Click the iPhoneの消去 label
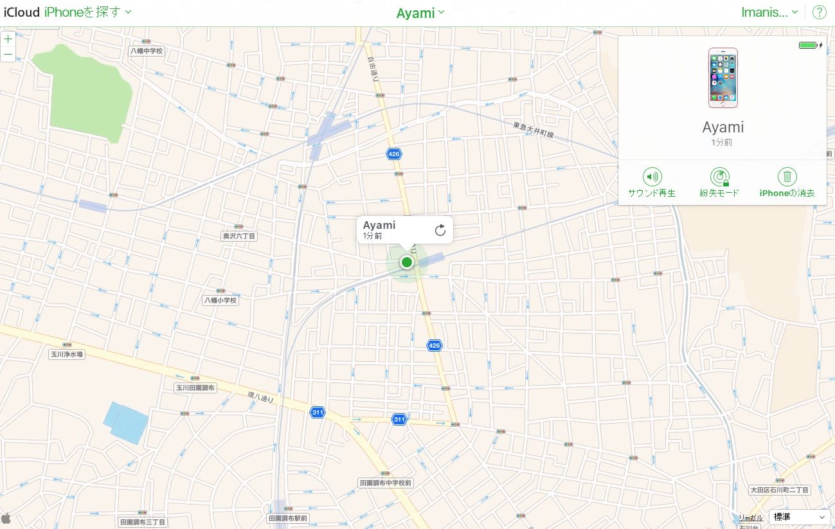This screenshot has width=835, height=529. (787, 193)
